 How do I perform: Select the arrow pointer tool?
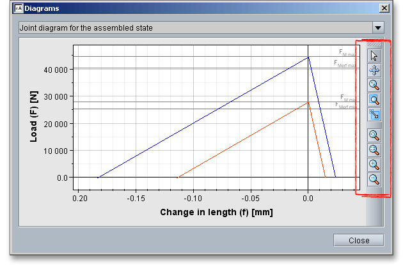pyautogui.click(x=375, y=56)
